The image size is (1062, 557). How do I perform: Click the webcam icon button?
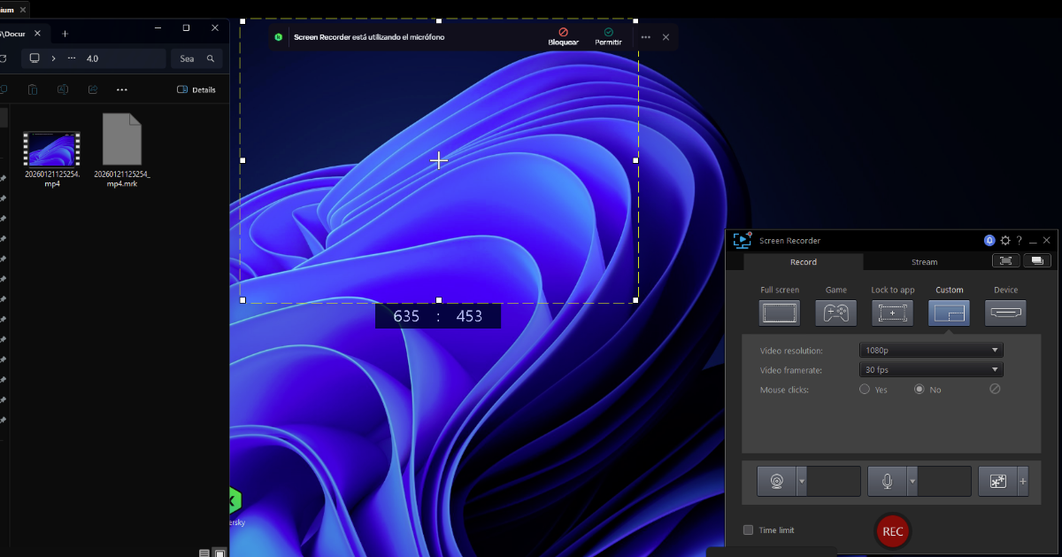[776, 482]
